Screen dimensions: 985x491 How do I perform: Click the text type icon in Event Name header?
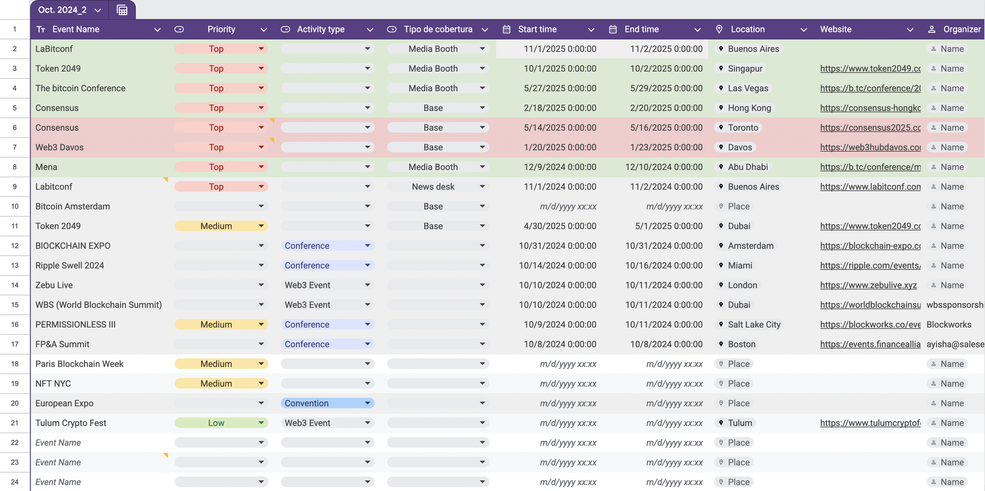(x=41, y=30)
